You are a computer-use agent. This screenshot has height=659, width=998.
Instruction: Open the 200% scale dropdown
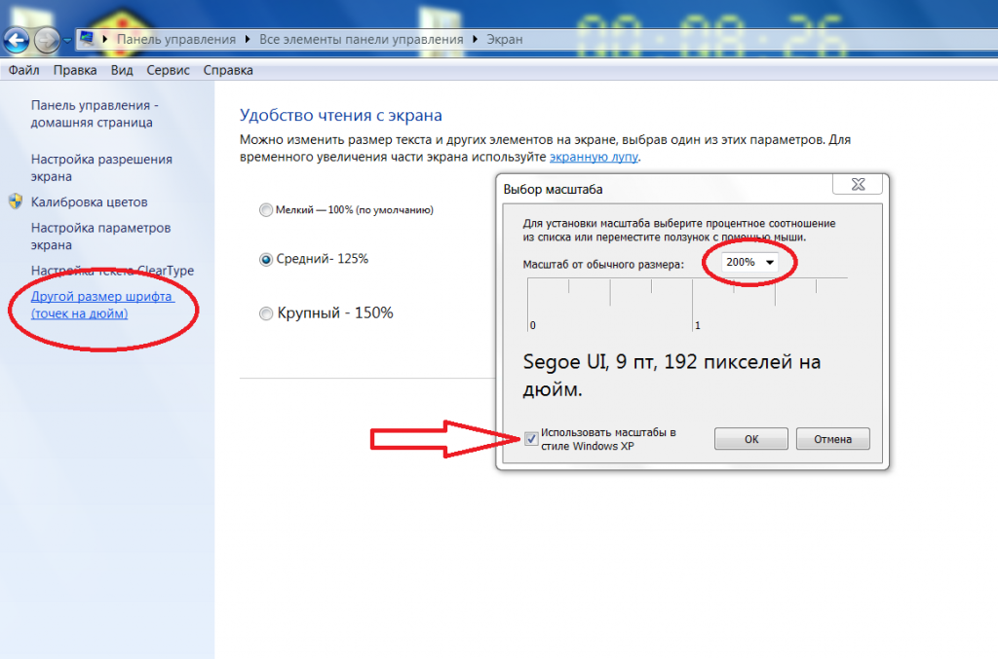(x=749, y=262)
